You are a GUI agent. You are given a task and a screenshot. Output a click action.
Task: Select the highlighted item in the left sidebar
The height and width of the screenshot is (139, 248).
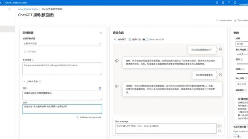[x=7, y=29]
